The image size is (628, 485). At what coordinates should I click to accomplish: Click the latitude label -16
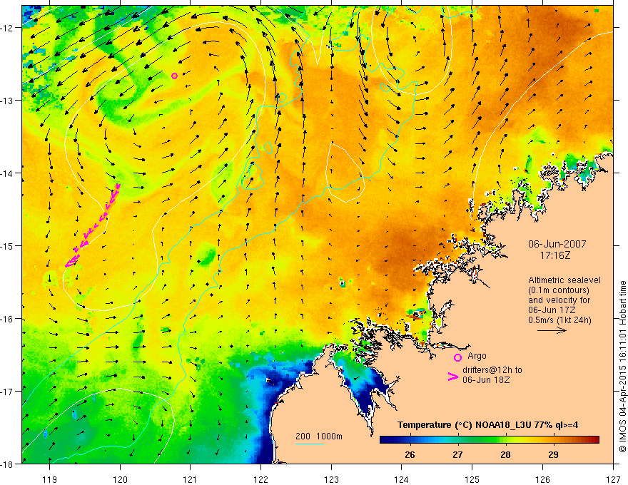7,319
